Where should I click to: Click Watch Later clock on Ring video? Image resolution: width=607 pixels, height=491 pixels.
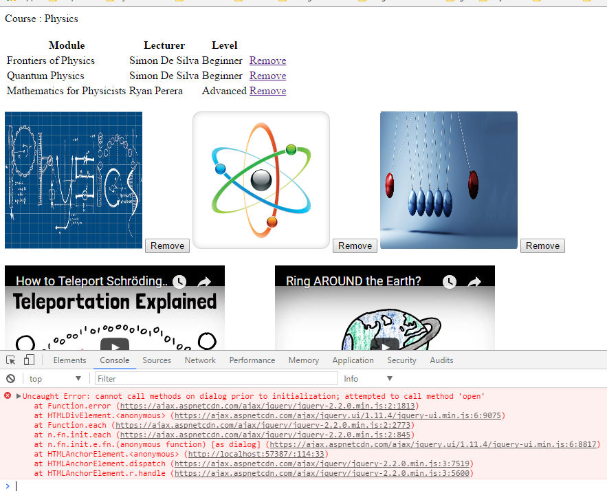450,281
